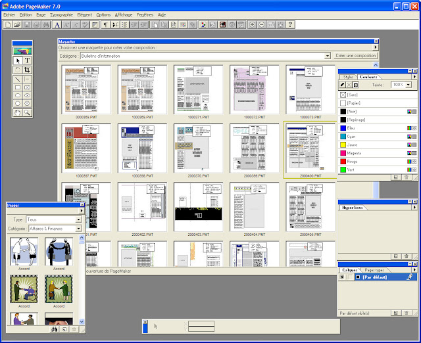Image resolution: width=421 pixels, height=343 pixels.
Task: Click the bullets and numbering toolbar icon
Action: pos(124,25)
